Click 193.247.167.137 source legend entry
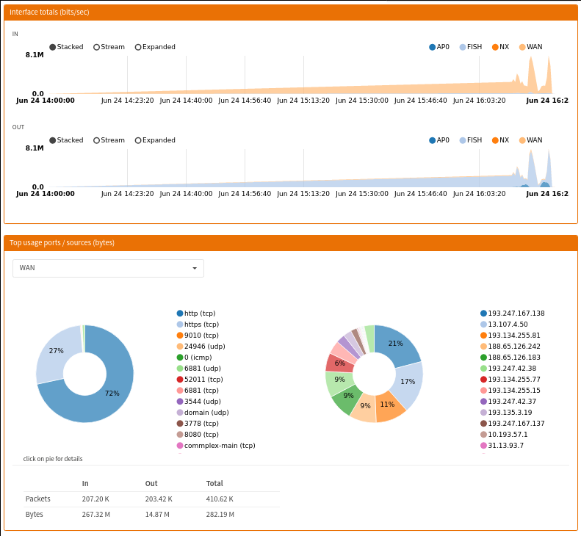The width and height of the screenshot is (581, 536). pos(513,424)
